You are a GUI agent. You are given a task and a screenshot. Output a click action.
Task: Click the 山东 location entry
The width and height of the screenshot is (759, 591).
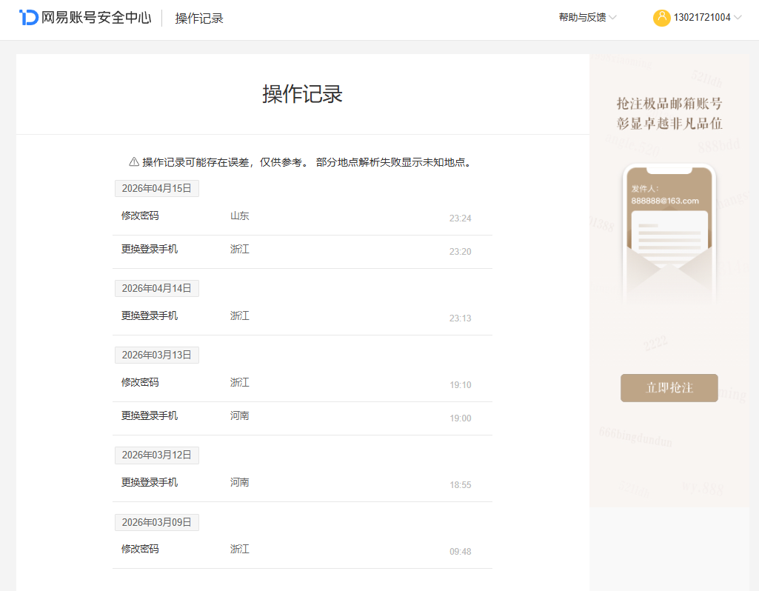[x=240, y=216]
